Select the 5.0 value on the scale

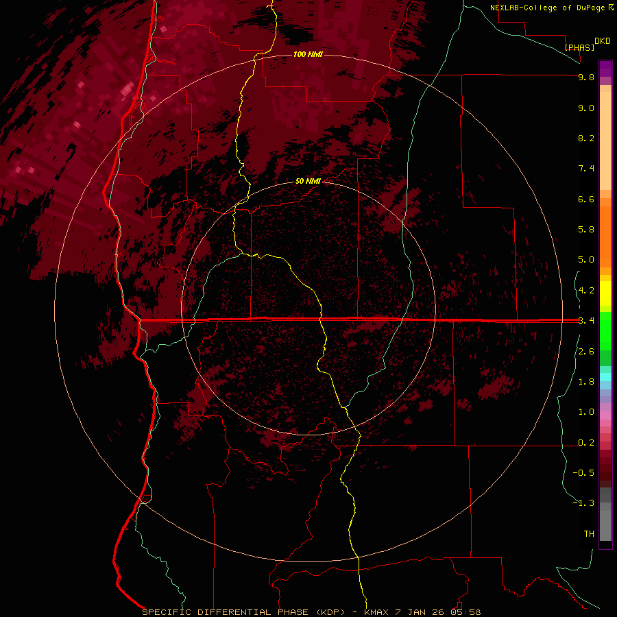tap(586, 260)
